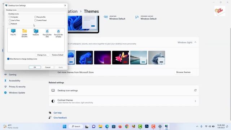
Task: Uncheck Allow themes to change desktop icons
Action: click(8, 59)
